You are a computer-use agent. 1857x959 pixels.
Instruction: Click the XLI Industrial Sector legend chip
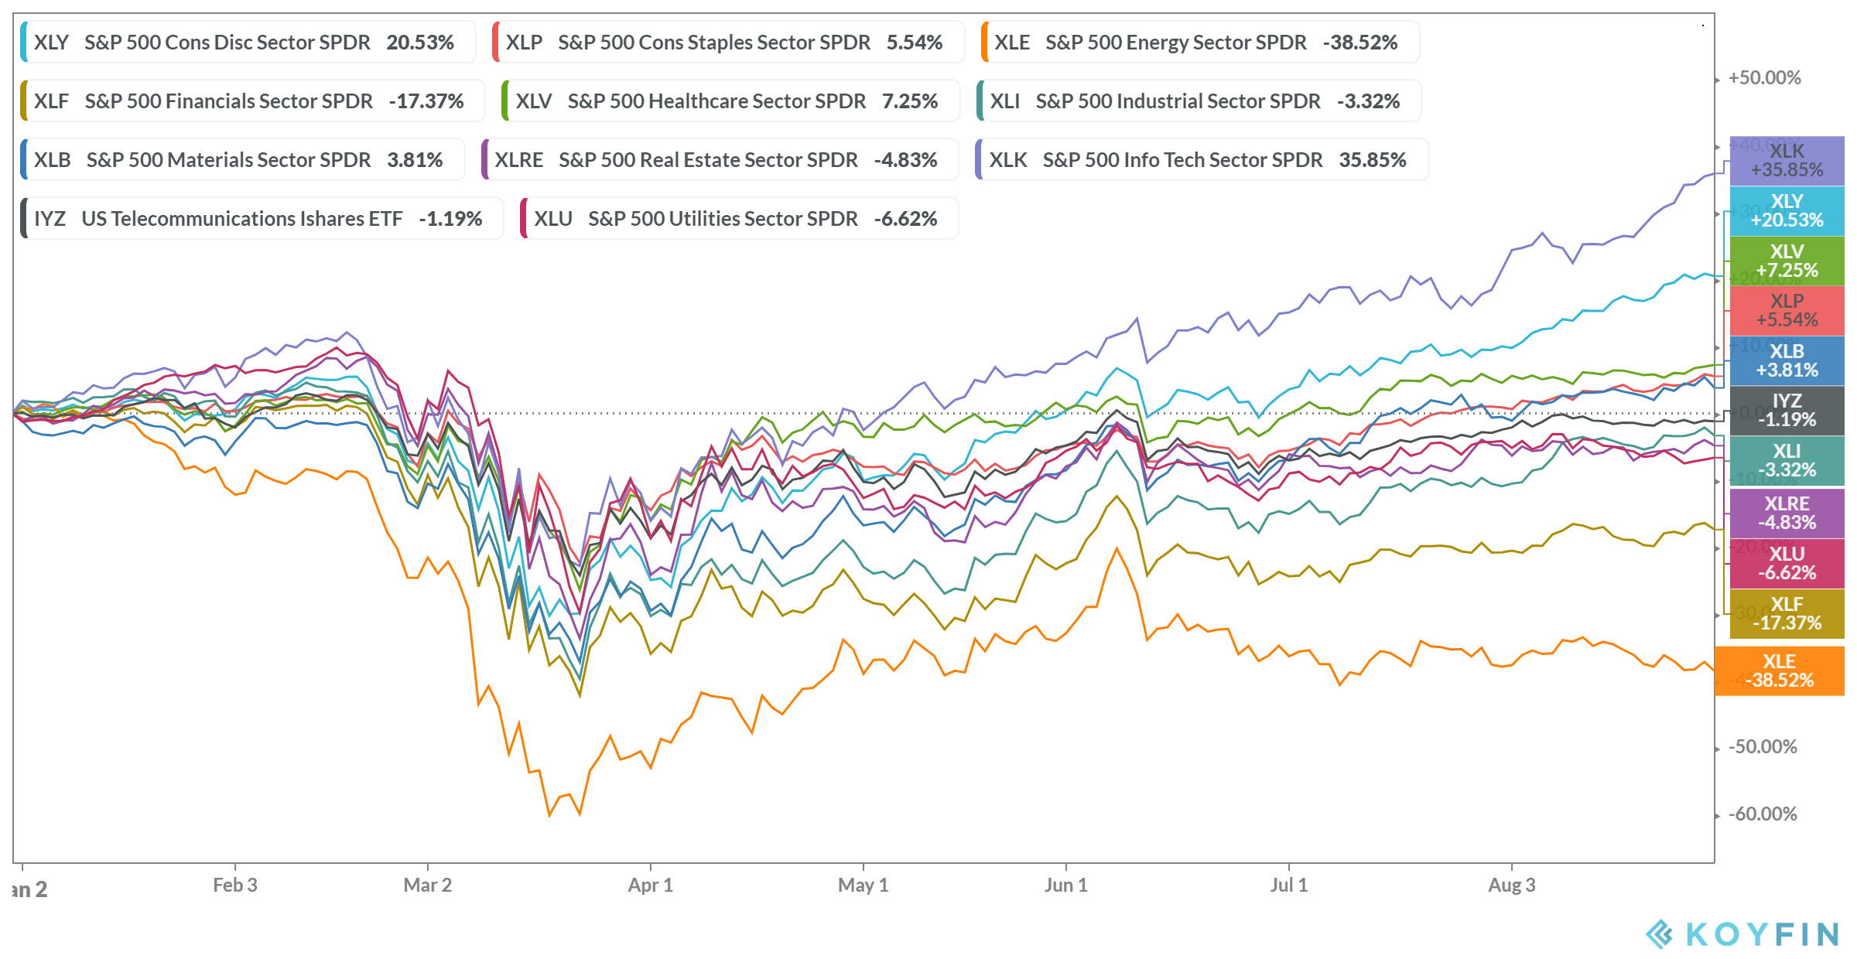pyautogui.click(x=1199, y=101)
